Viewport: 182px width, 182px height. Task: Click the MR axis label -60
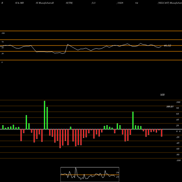click(178, 149)
